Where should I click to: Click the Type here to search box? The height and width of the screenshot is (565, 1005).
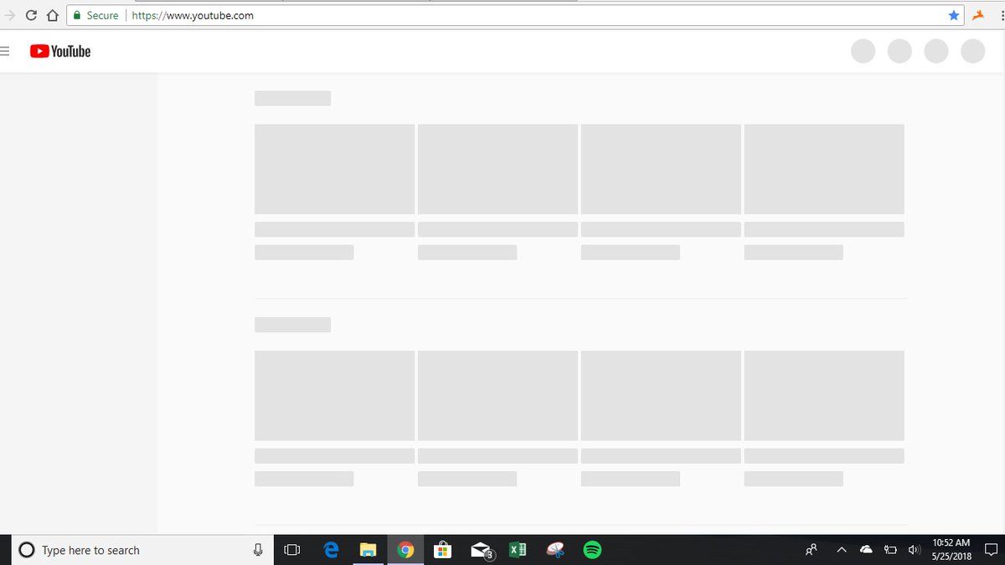[x=143, y=550]
